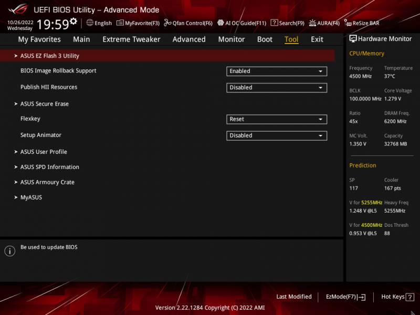Screen dimensions: 420x315
Task: Expand ASUS Armoury Crate submenu
Action: point(47,182)
